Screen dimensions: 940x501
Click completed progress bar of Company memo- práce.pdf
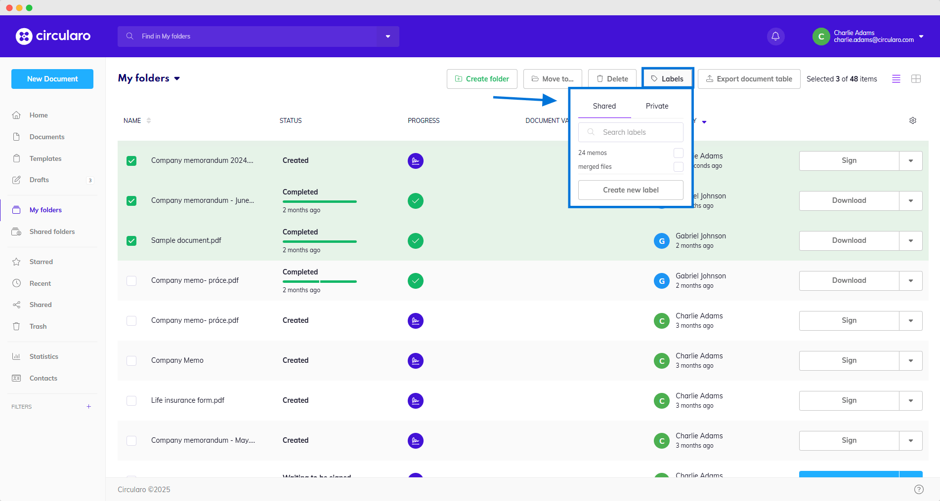point(319,281)
